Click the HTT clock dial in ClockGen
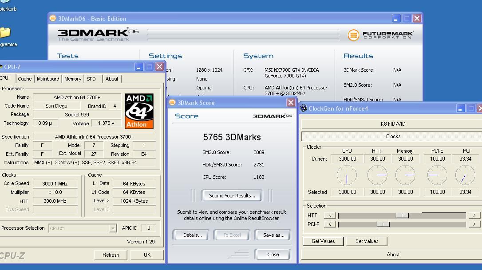Image resolution: width=482 pixels, height=270 pixels. click(x=377, y=175)
